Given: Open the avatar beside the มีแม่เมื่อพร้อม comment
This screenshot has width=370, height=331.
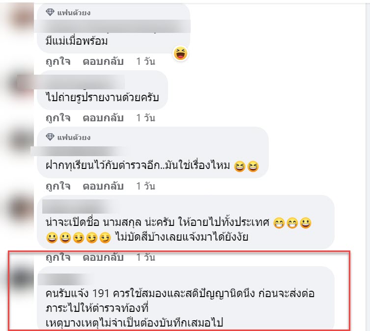Looking at the screenshot, I should (23, 17).
